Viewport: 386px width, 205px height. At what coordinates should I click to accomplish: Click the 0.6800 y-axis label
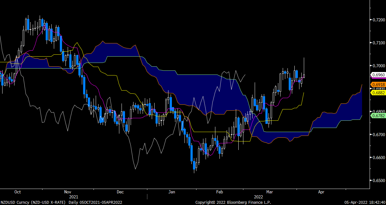[x=378, y=112]
